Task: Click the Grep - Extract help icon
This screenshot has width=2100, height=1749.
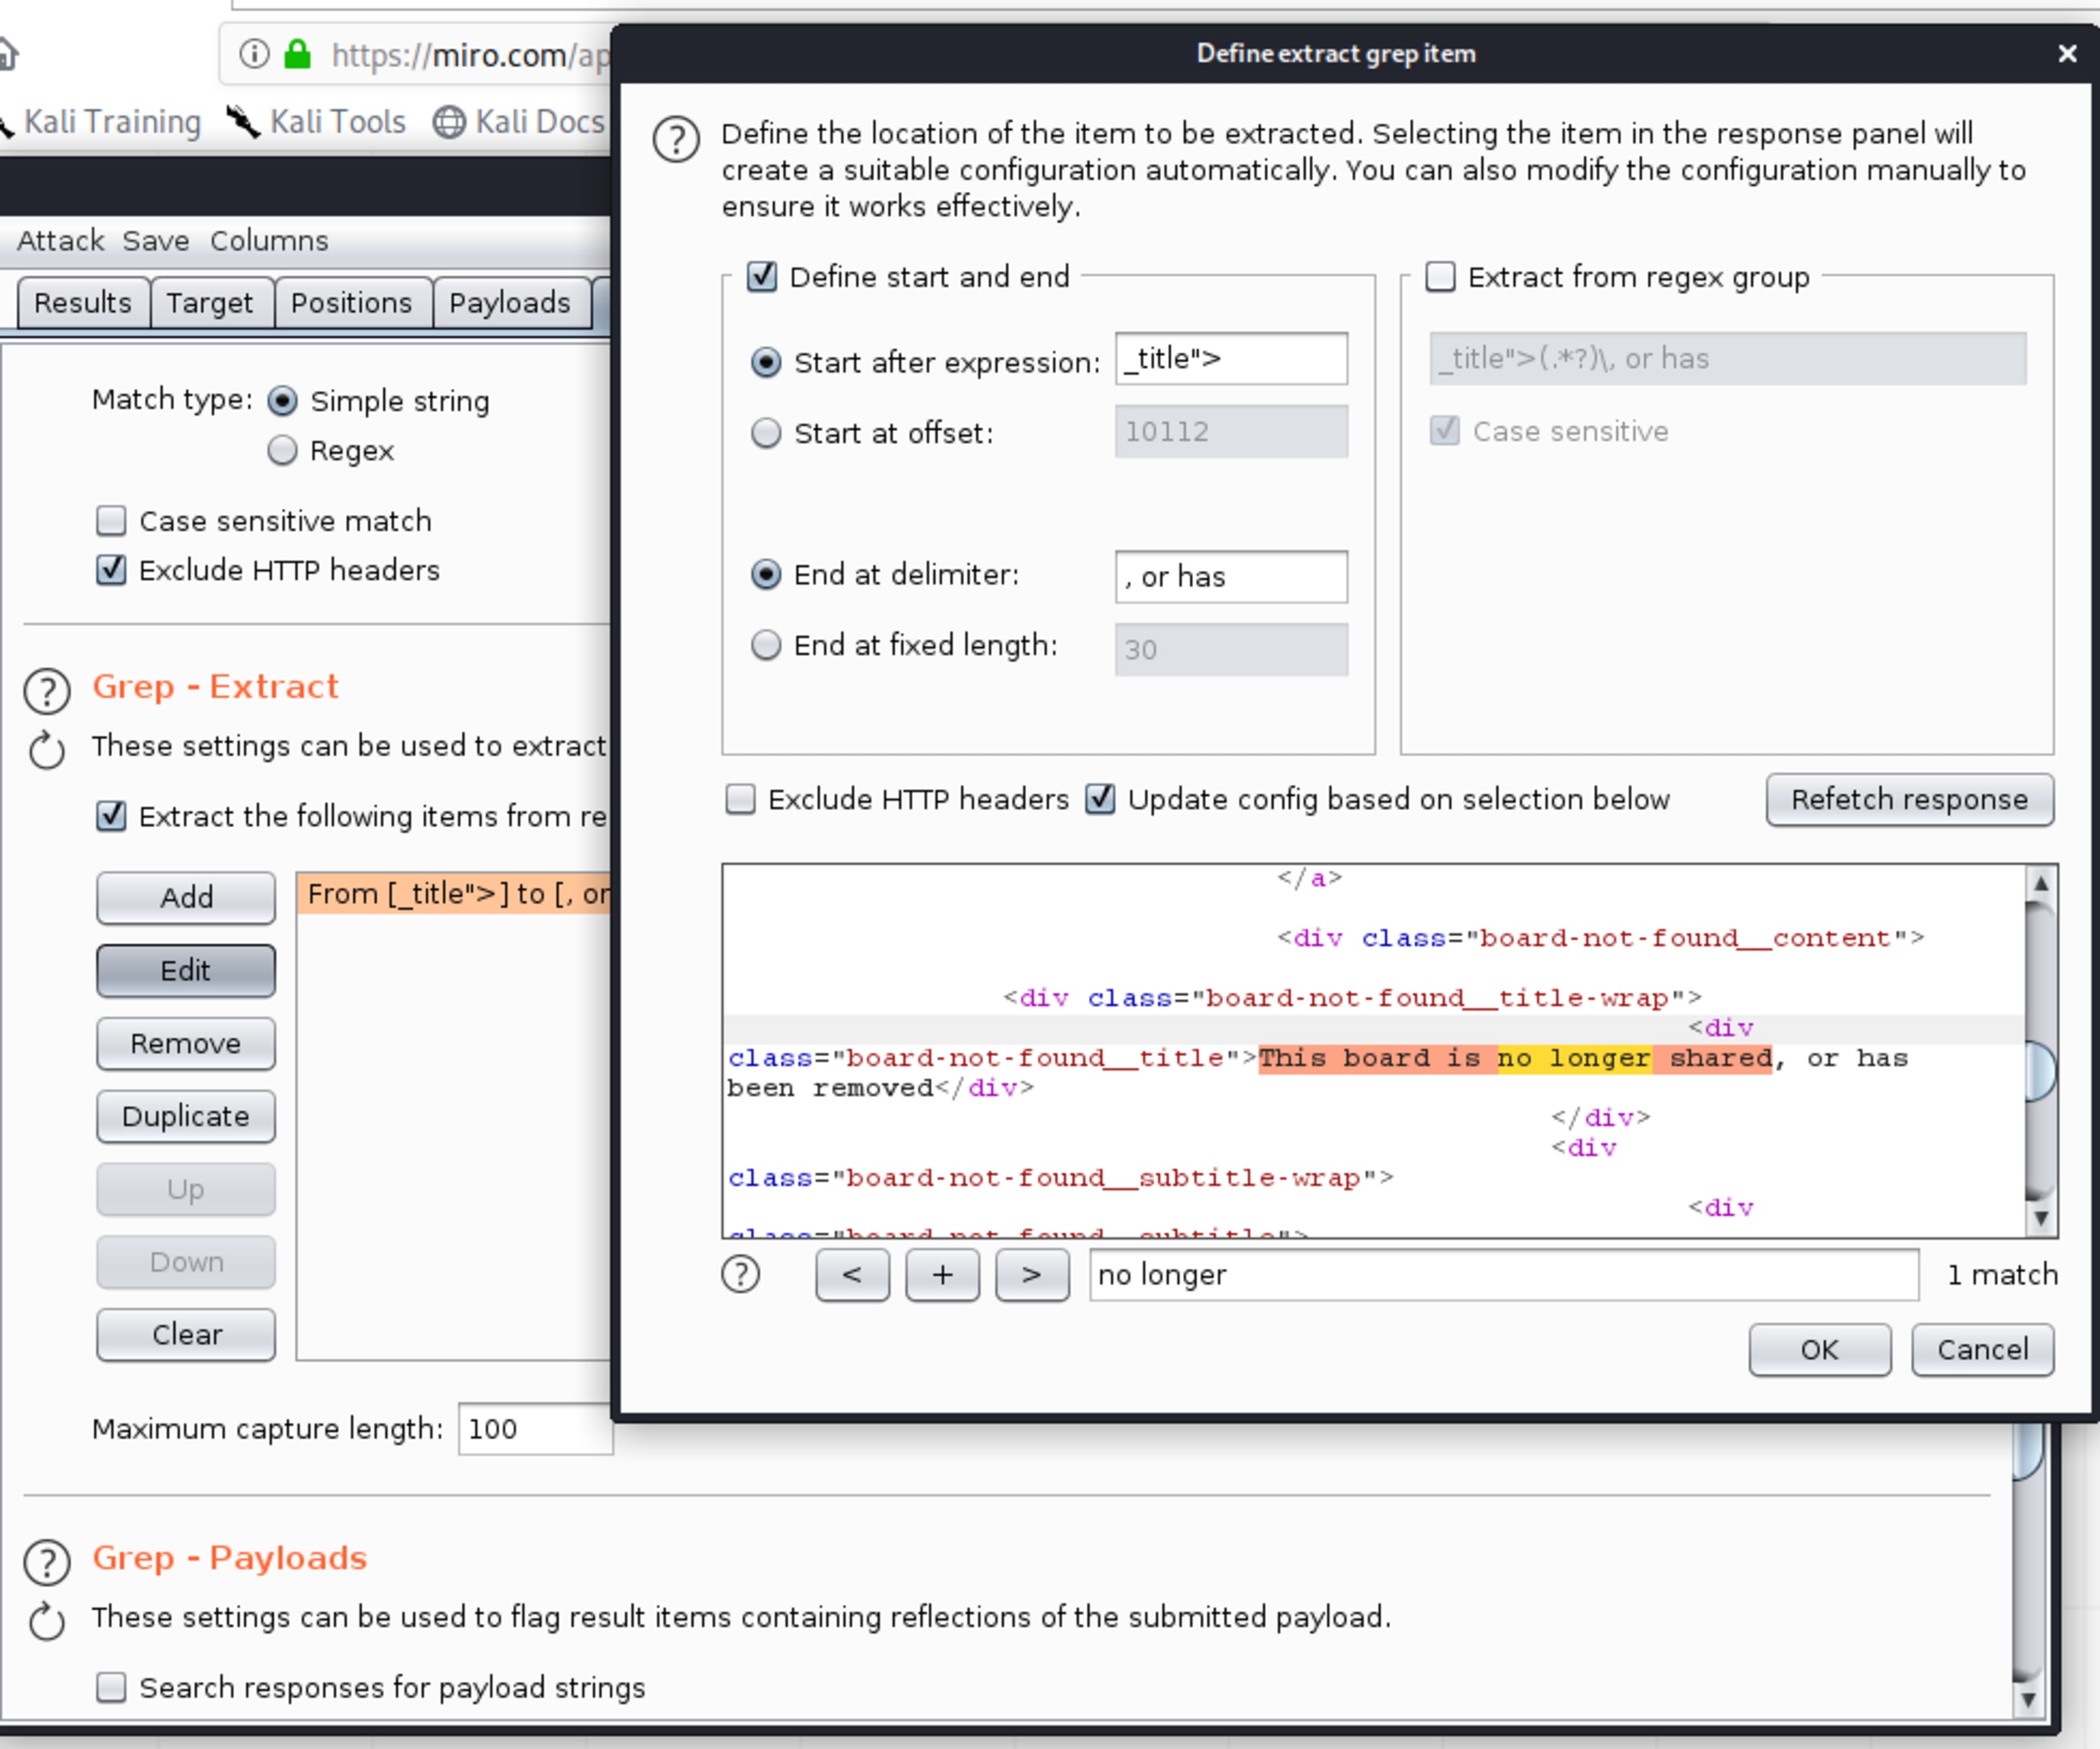Action: pyautogui.click(x=47, y=690)
